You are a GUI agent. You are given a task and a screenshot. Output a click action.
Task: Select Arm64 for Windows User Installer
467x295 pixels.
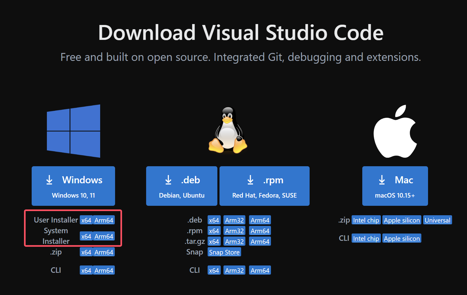pos(104,220)
